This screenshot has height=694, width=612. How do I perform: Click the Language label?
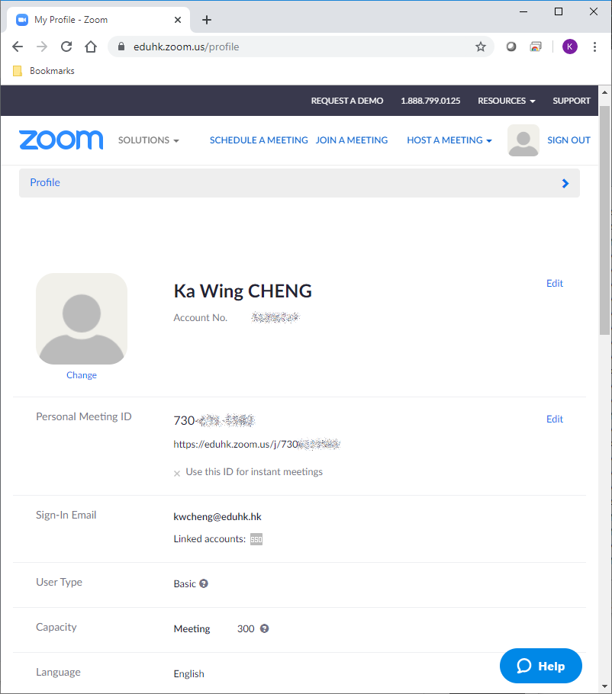point(58,672)
